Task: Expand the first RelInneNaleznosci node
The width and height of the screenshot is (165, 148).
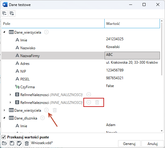Action: coord(10,95)
